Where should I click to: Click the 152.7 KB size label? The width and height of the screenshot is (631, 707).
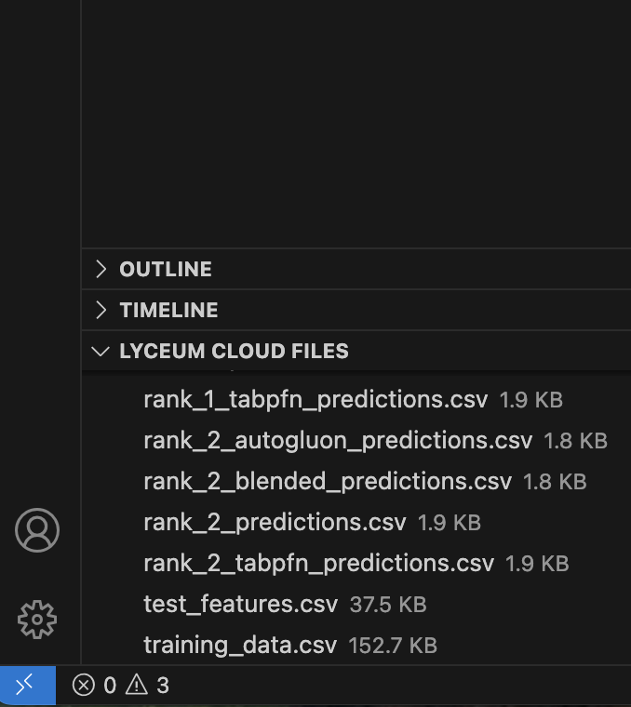[x=392, y=646]
